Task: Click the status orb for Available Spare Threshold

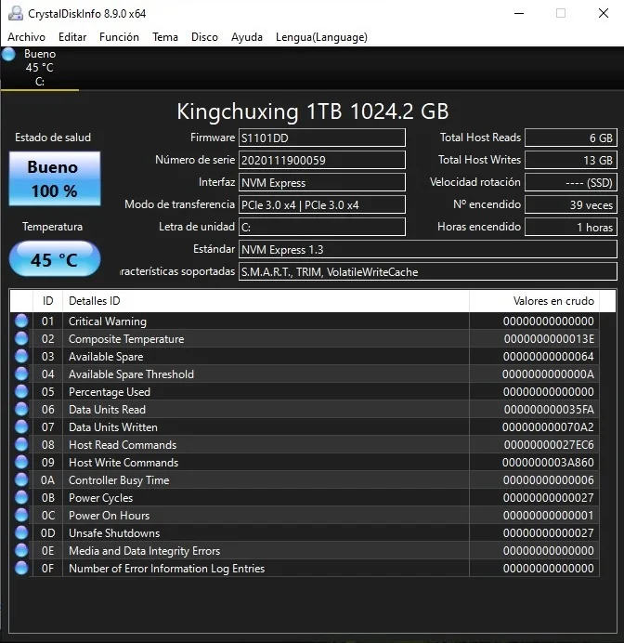Action: point(21,374)
